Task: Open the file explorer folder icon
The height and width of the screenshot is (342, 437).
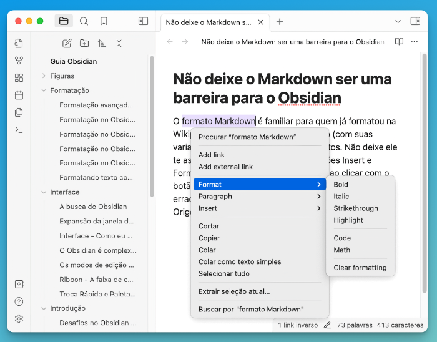Action: click(x=64, y=21)
